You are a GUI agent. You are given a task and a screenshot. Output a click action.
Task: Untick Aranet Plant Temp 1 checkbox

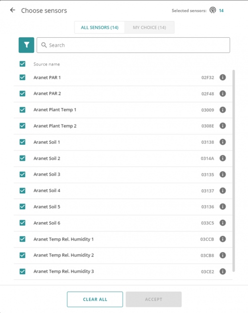(22, 110)
